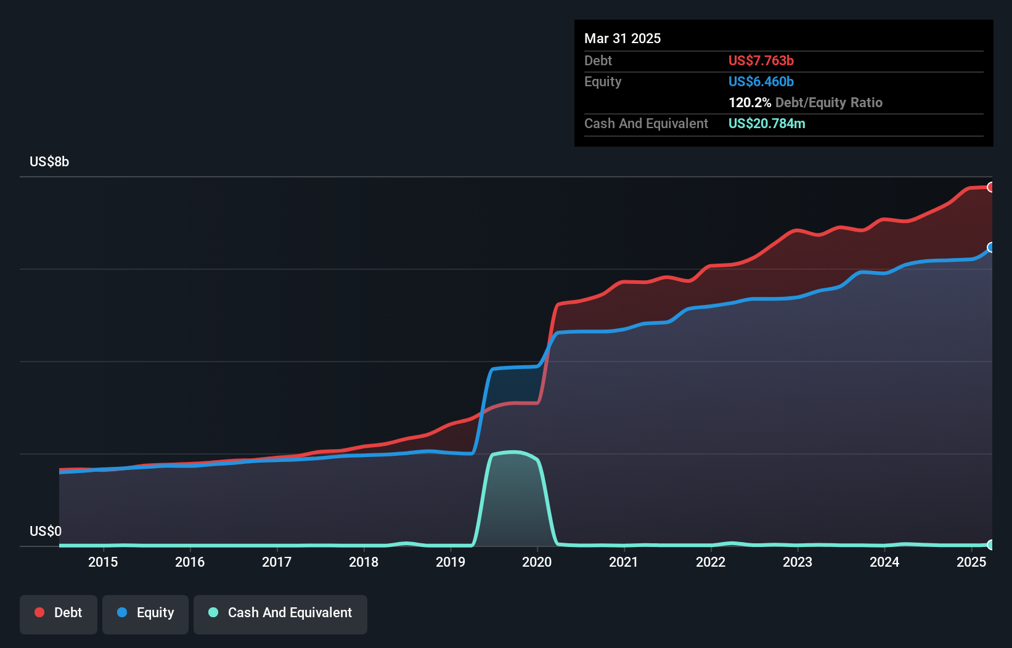Viewport: 1012px width, 648px height.
Task: Click the teal Cash And Equivalent legend dot
Action: [x=213, y=612]
